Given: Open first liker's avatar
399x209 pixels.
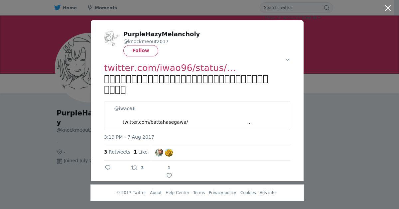Looking at the screenshot, I should point(159,153).
